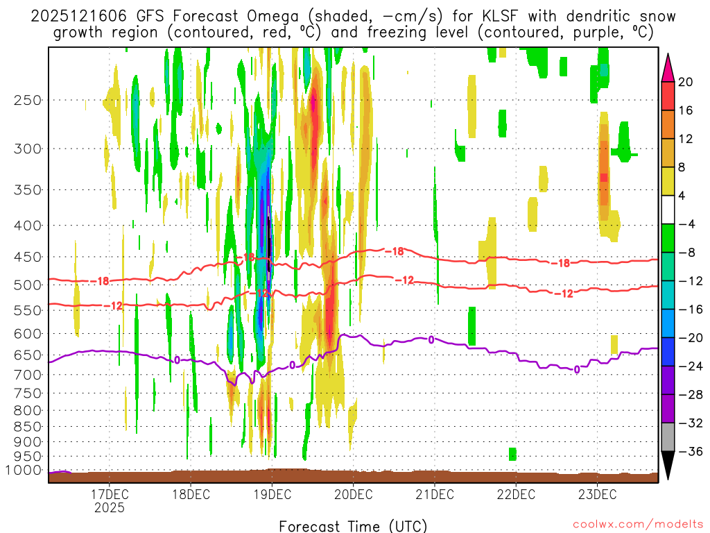Viewport: 710px width, 533px height.
Task: Select the 800 pressure level label
Action: click(x=28, y=411)
